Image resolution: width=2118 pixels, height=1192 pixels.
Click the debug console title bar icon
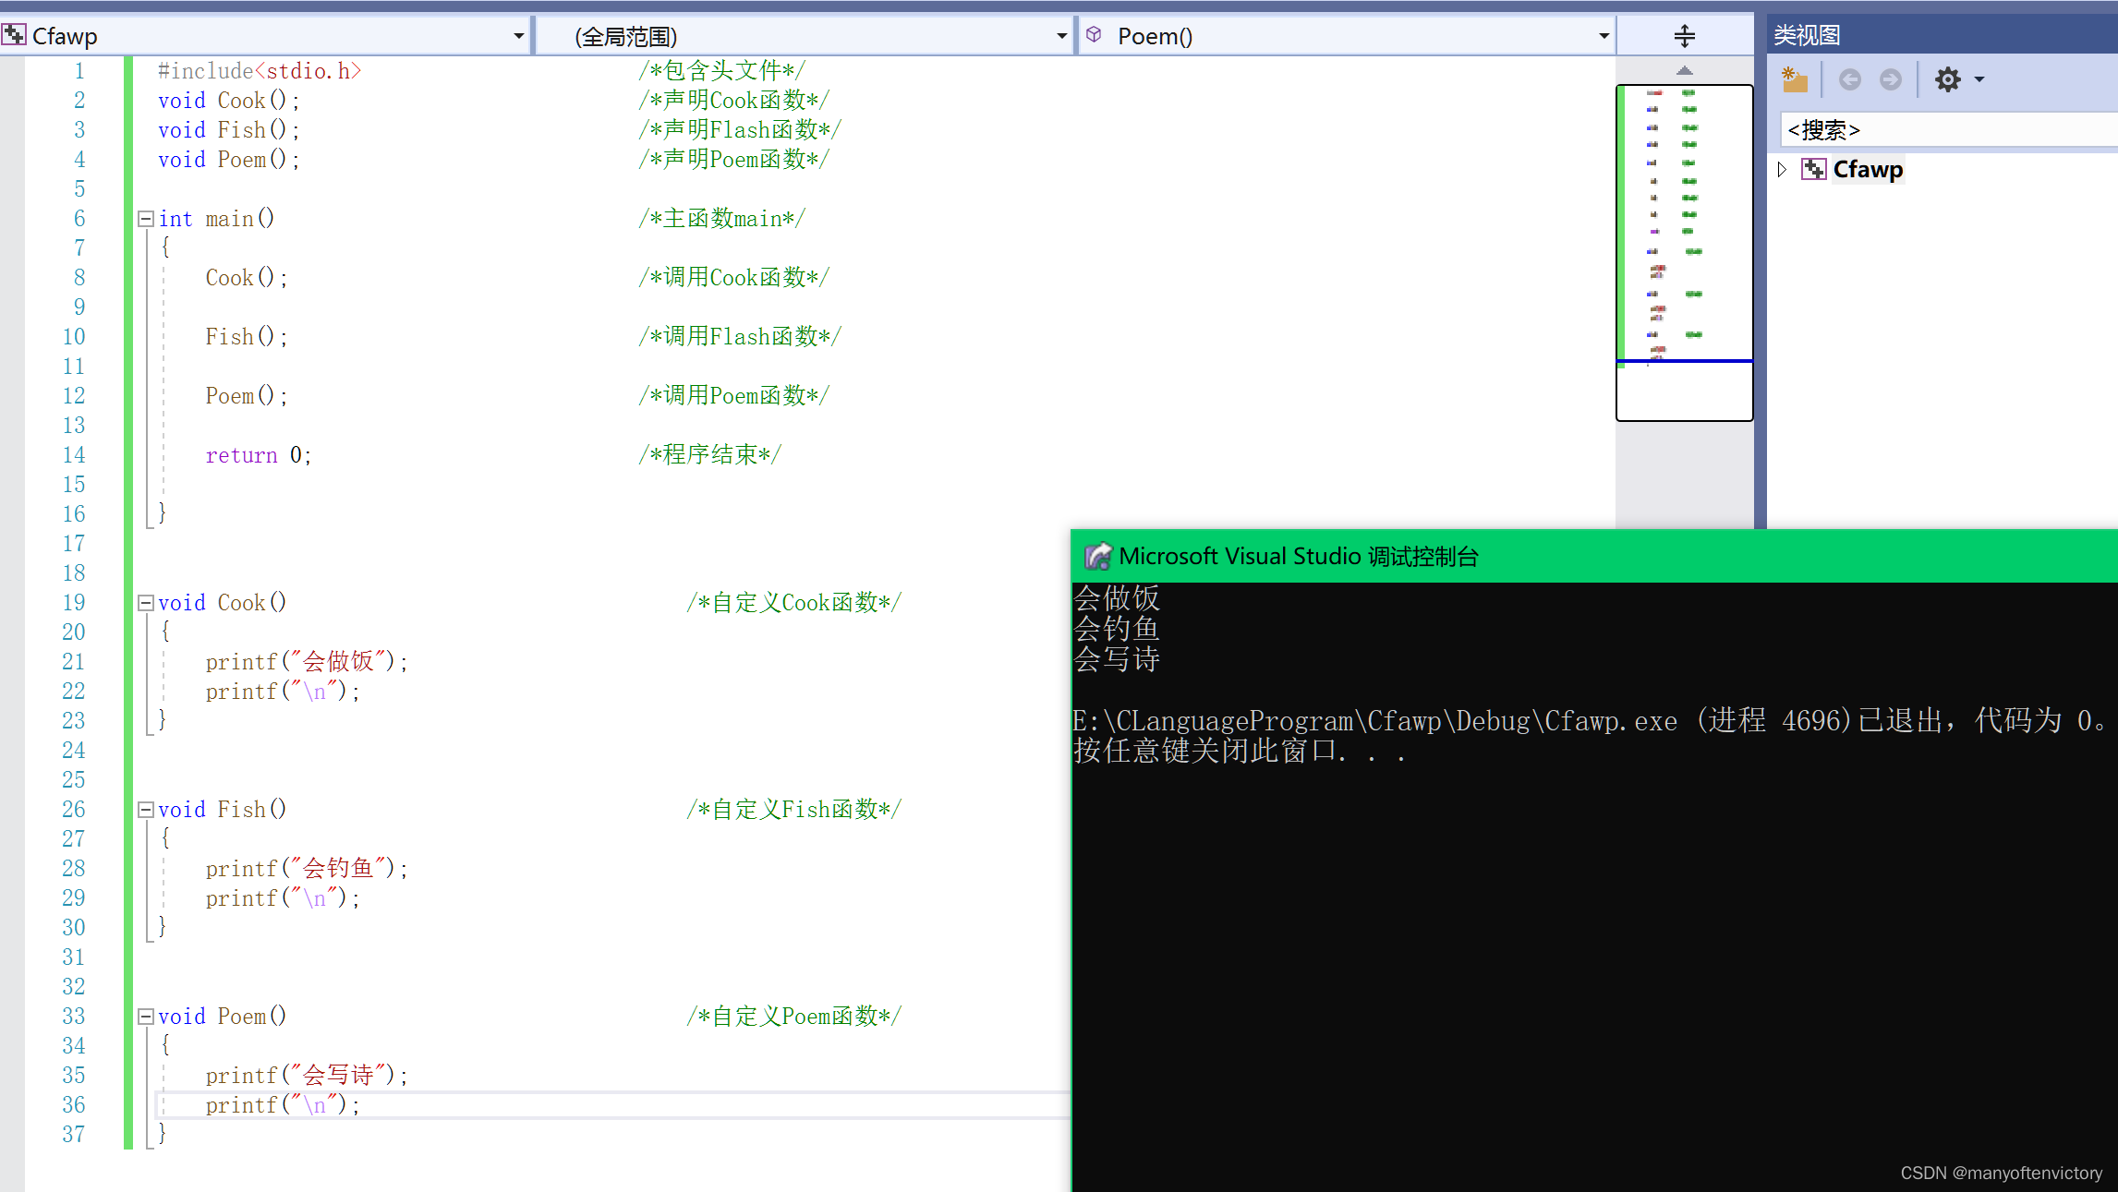(x=1097, y=557)
